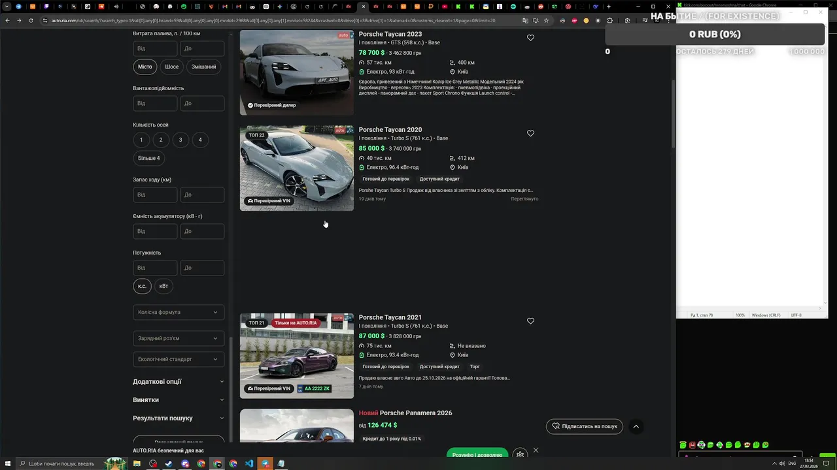Open the Зарядний роз'єм dropdown

point(179,338)
